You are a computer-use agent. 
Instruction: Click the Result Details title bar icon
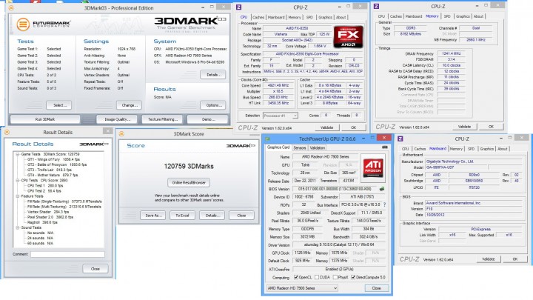[x=7, y=132]
